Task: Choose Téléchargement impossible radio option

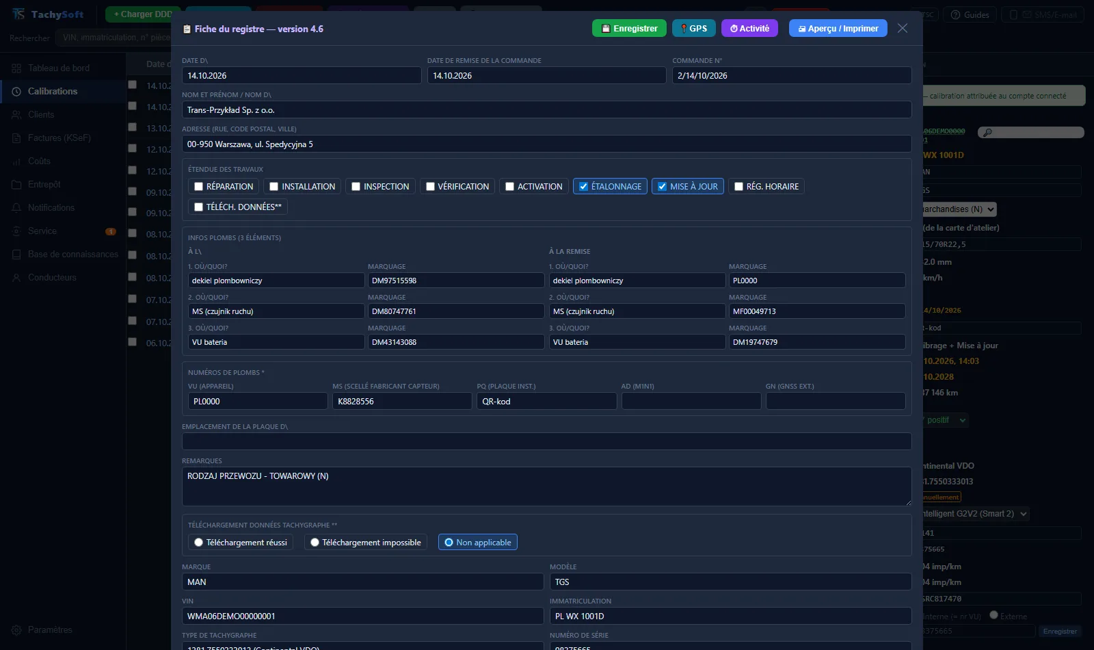Action: [315, 543]
